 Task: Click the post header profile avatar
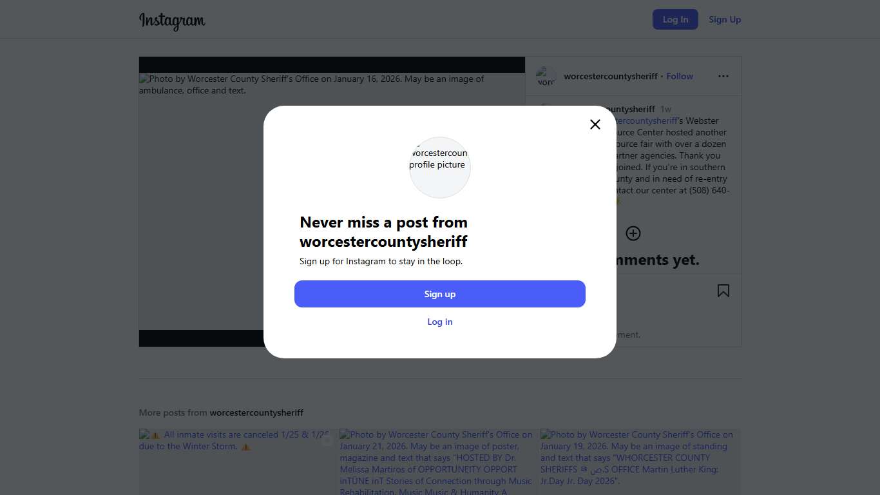coord(546,76)
